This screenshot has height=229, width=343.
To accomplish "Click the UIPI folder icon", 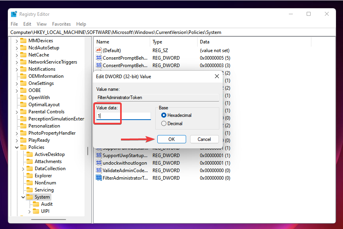I will click(36, 211).
